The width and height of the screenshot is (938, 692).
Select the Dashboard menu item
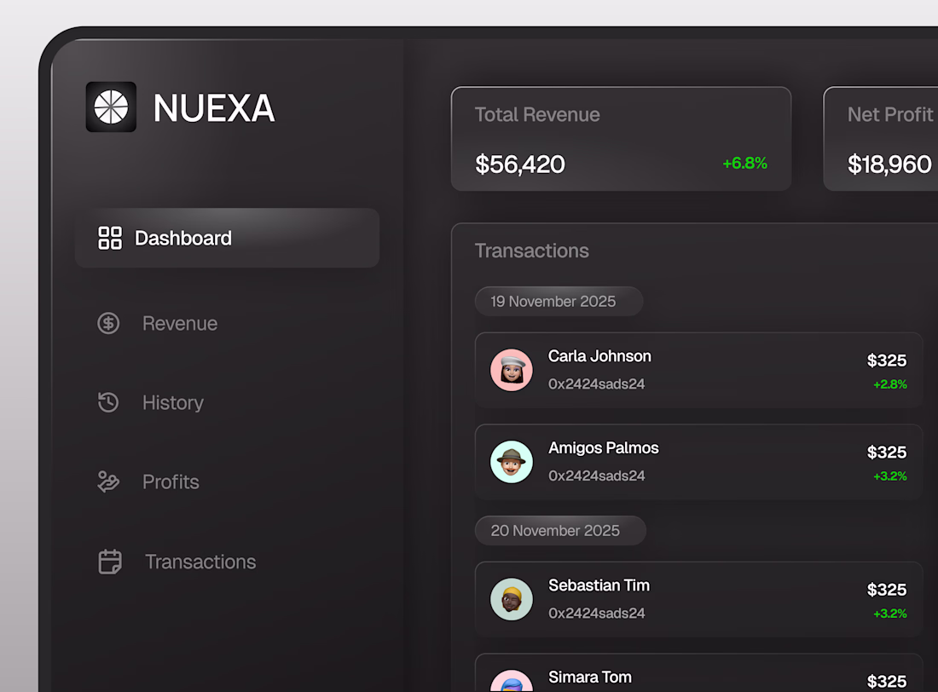[227, 238]
